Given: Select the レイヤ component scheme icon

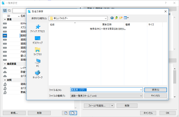Looking at the screenshot, I should pyautogui.click(x=5, y=68).
